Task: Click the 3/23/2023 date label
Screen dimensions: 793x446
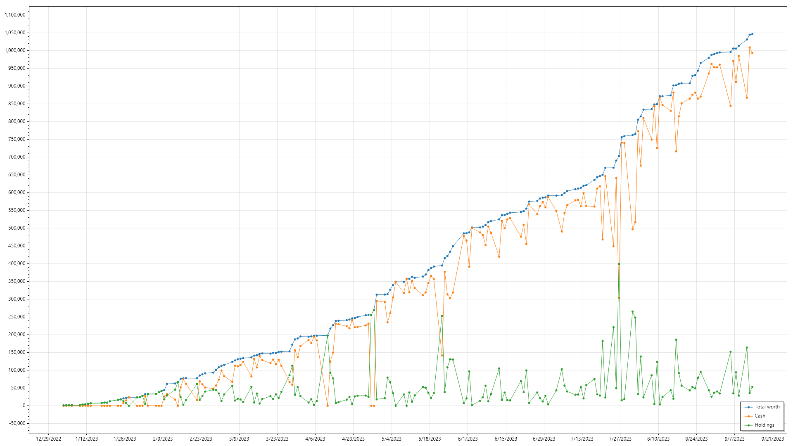Action: [277, 439]
